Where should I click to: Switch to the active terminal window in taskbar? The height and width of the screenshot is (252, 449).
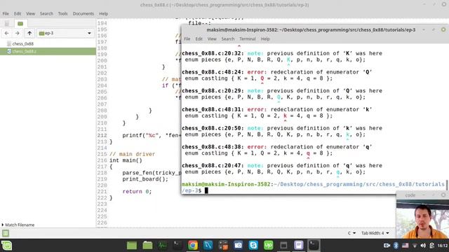click(x=314, y=246)
